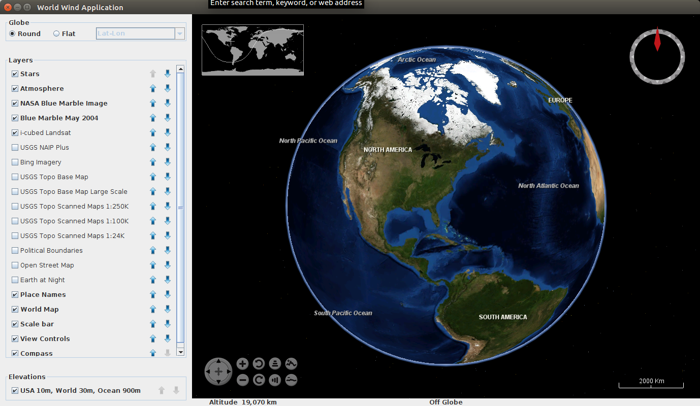
Task: Rotate heading clockwise with view control
Action: (x=259, y=380)
